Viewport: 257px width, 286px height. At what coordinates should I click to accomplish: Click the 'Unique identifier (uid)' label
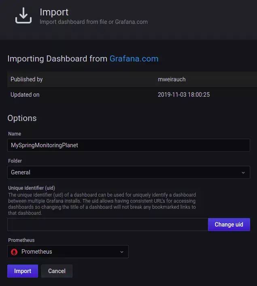(32, 188)
